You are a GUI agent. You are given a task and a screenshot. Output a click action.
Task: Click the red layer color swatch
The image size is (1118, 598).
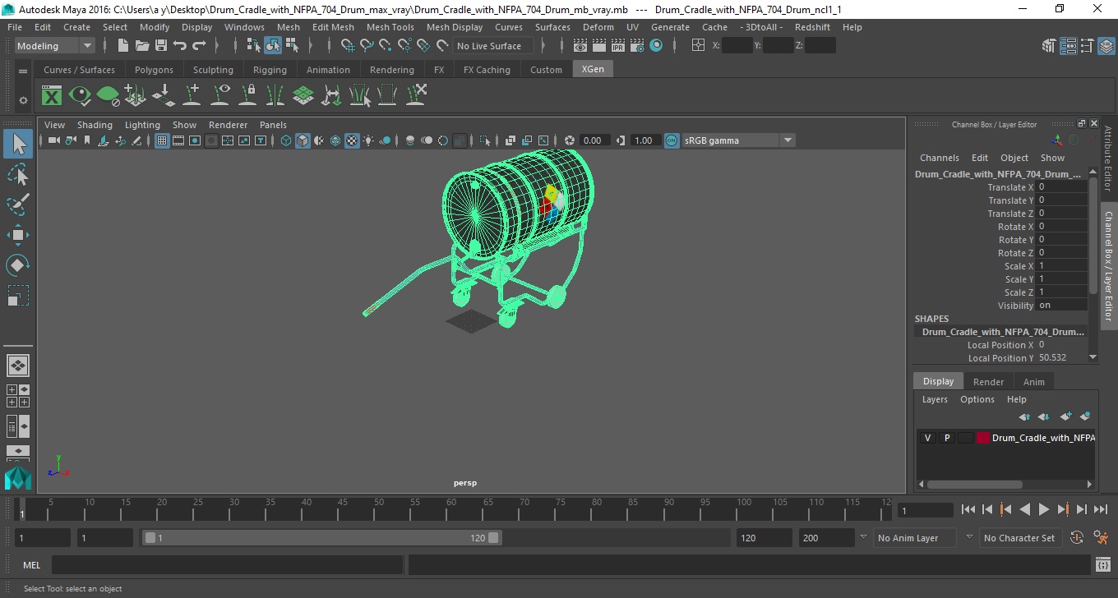pos(983,438)
